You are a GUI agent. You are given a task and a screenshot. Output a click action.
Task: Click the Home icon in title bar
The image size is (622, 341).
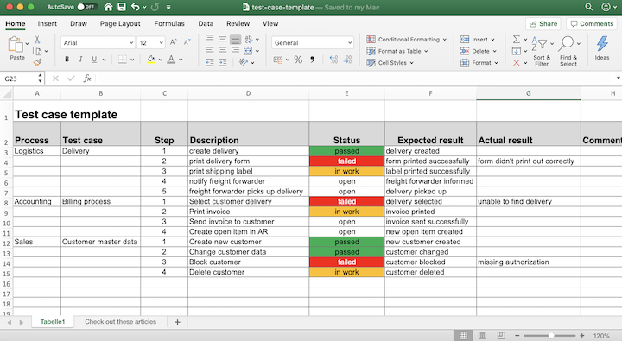(108, 7)
